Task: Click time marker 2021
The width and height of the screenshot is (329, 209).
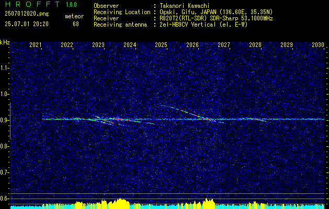Action: (36, 44)
